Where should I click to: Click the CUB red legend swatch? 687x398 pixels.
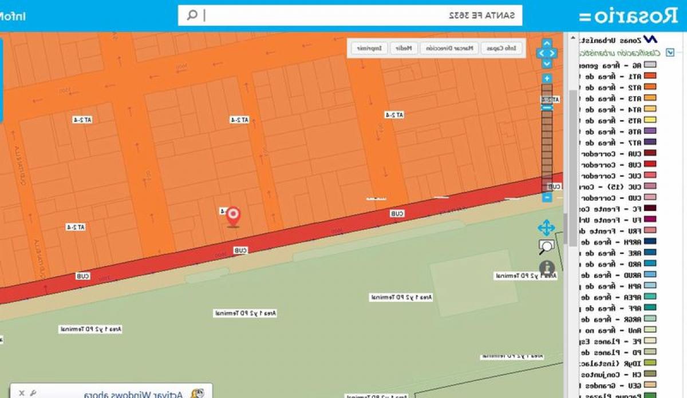(650, 165)
